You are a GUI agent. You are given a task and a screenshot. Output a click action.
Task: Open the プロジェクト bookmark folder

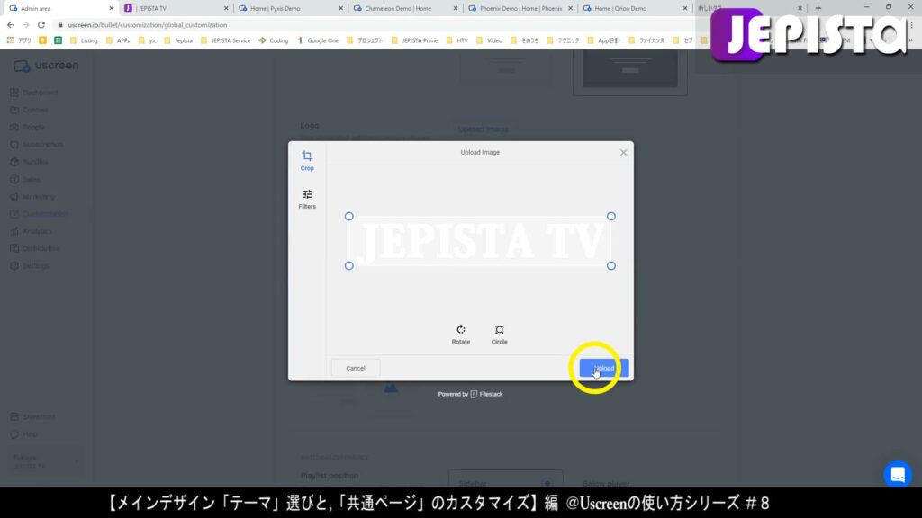click(364, 40)
